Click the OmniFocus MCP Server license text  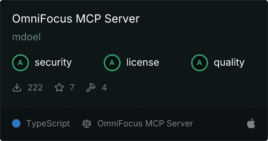145,124
